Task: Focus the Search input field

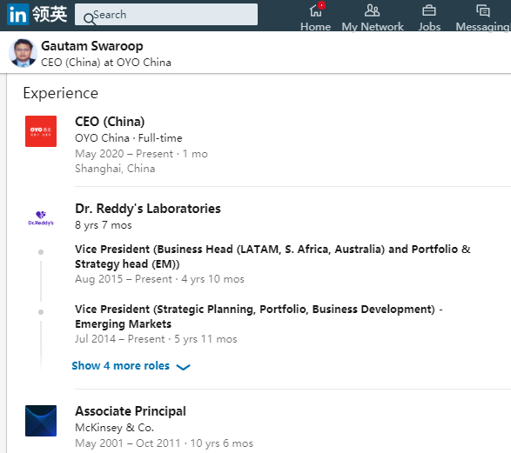Action: (166, 14)
